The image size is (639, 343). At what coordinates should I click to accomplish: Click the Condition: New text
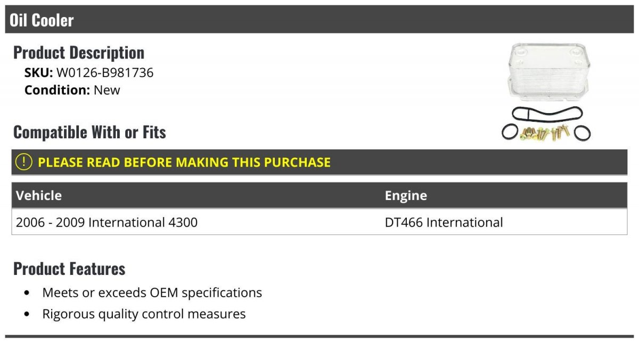tap(72, 90)
